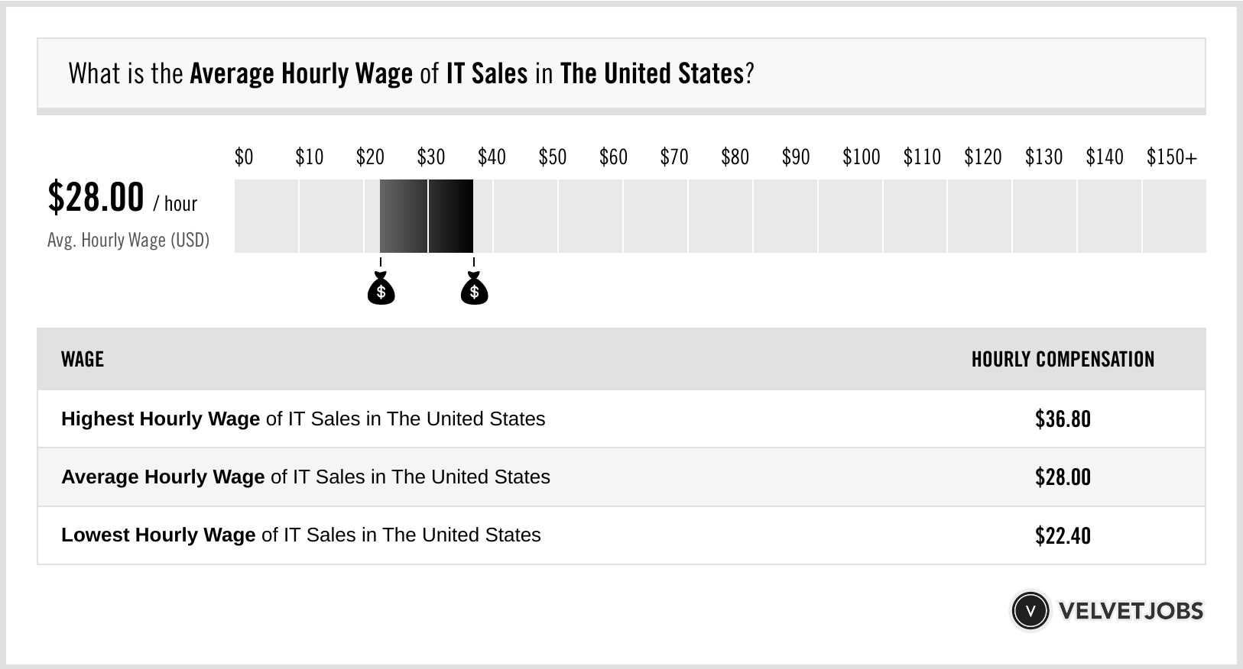
Task: Click the HOURLY COMPENSATION column header
Action: [1063, 359]
